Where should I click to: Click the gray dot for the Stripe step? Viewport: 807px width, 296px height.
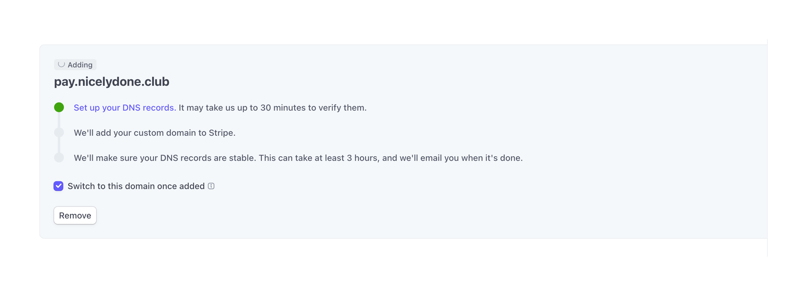59,132
